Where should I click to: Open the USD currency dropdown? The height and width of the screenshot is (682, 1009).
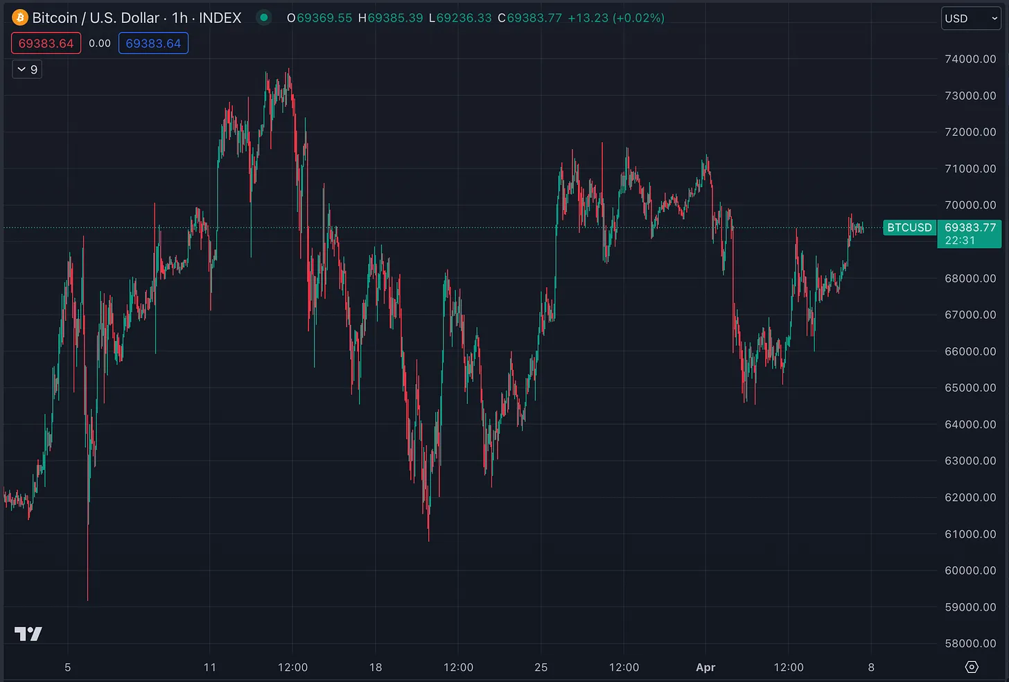pos(971,19)
